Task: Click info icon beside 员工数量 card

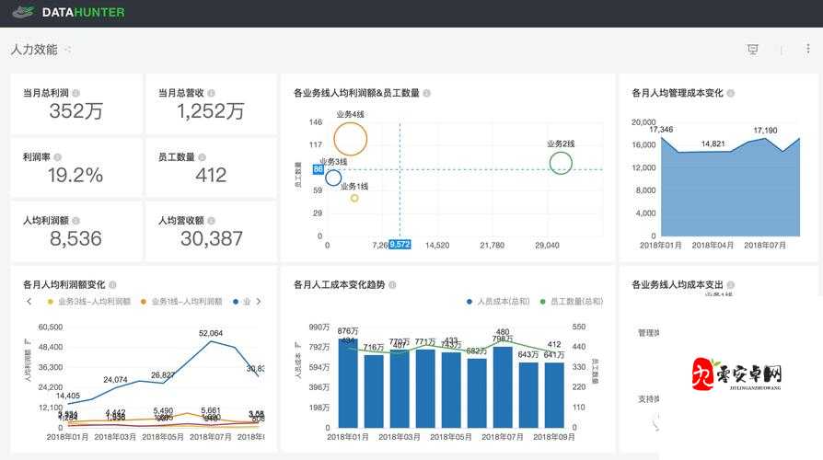Action: click(203, 156)
